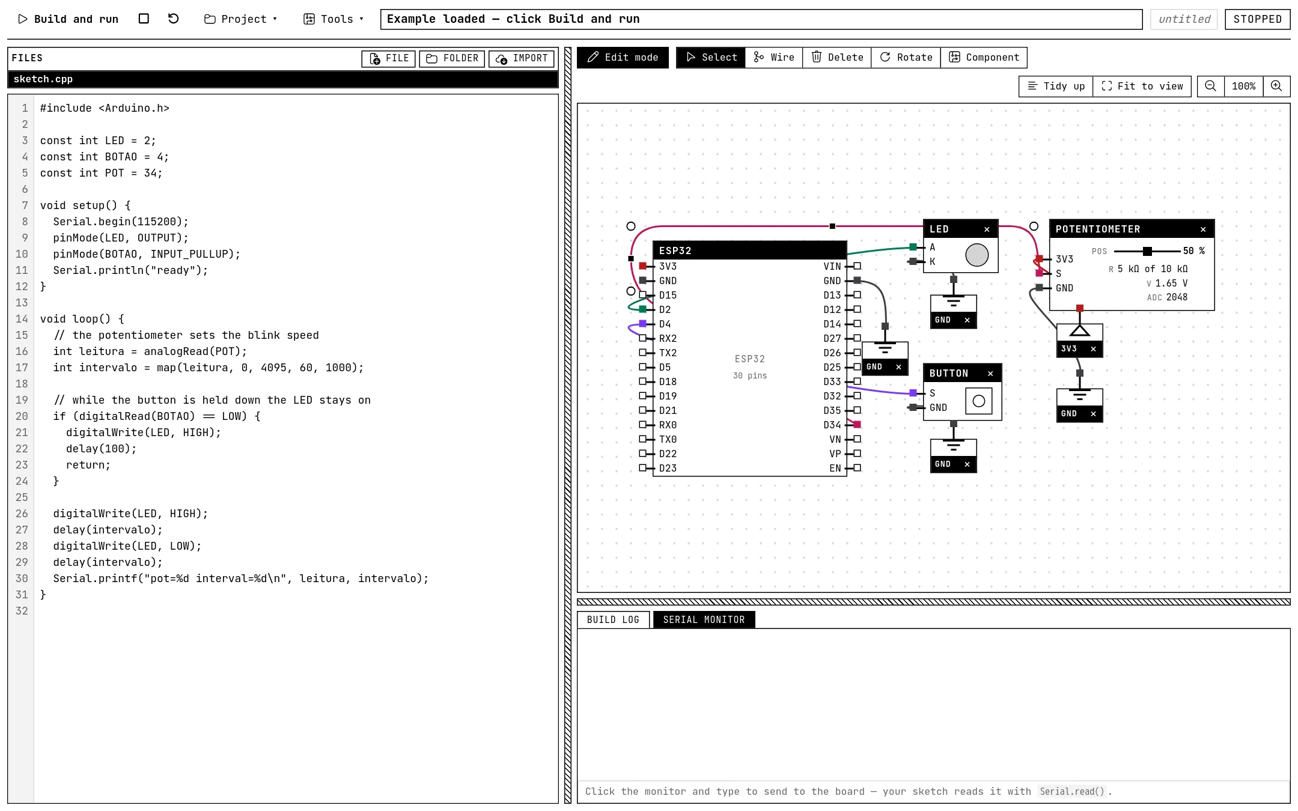Toggle Edit mode
Viewport: 1298px width, 811px height.
pyautogui.click(x=623, y=58)
